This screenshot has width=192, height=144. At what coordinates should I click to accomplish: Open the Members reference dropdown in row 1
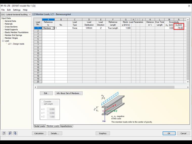click(53, 28)
